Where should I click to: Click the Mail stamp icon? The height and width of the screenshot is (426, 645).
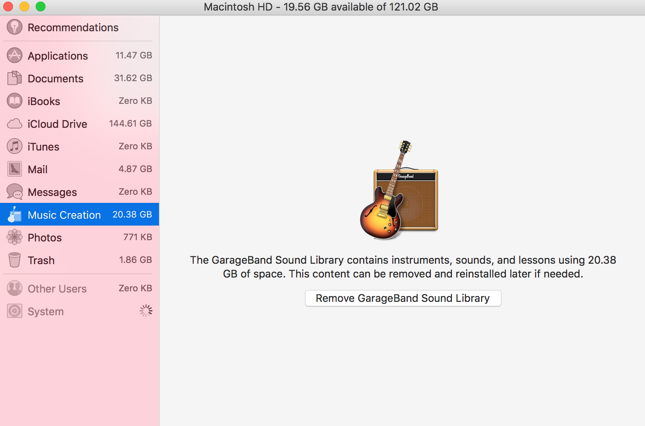[15, 169]
